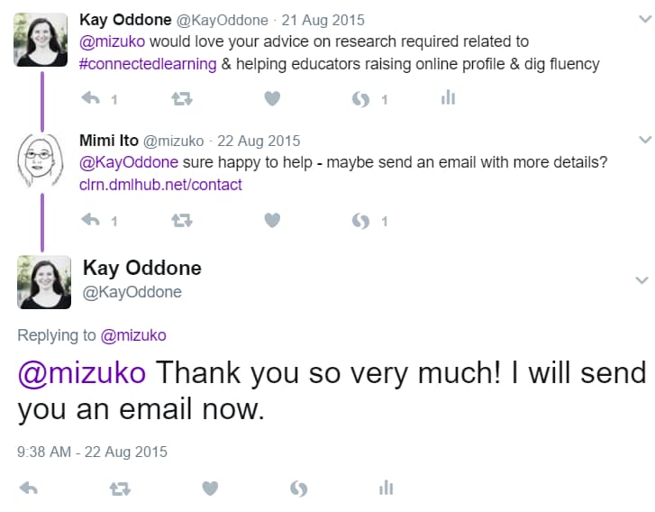Like the 'Thank you so very much' tweet
Viewport: 655px width, 512px height.
210,489
